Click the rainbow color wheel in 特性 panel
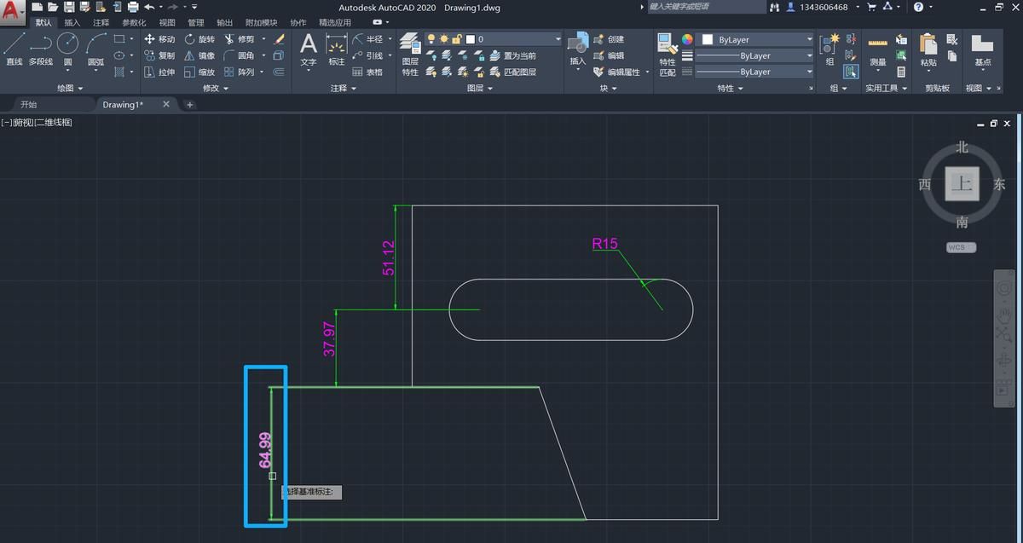1023x543 pixels. coord(687,39)
